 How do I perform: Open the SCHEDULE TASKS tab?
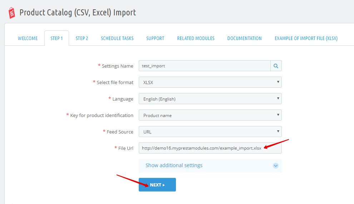(x=117, y=38)
